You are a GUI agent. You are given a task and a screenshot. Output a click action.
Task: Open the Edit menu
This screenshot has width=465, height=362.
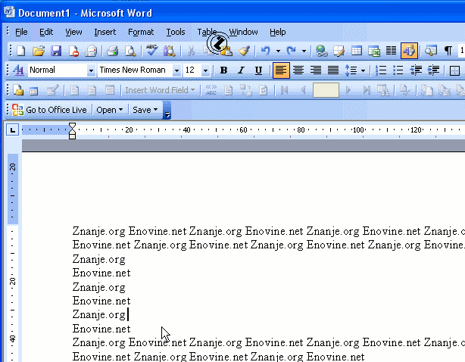46,32
